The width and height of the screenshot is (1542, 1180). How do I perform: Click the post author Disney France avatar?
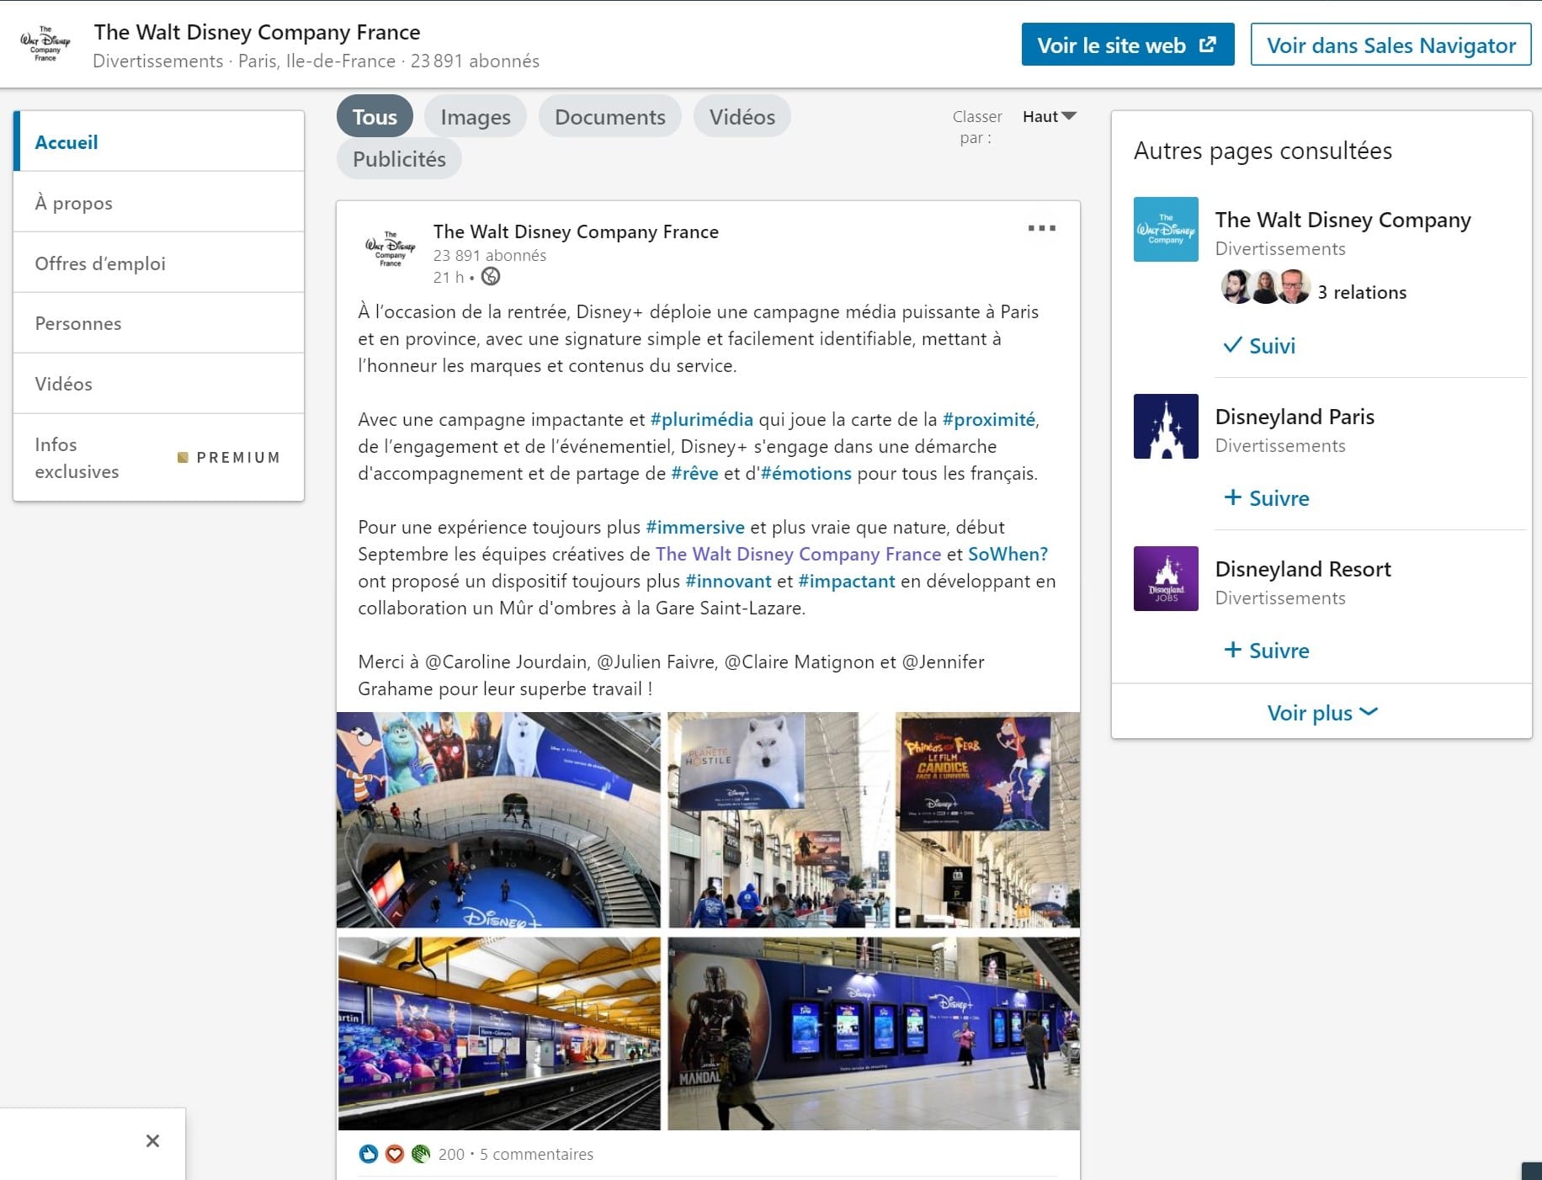point(391,249)
